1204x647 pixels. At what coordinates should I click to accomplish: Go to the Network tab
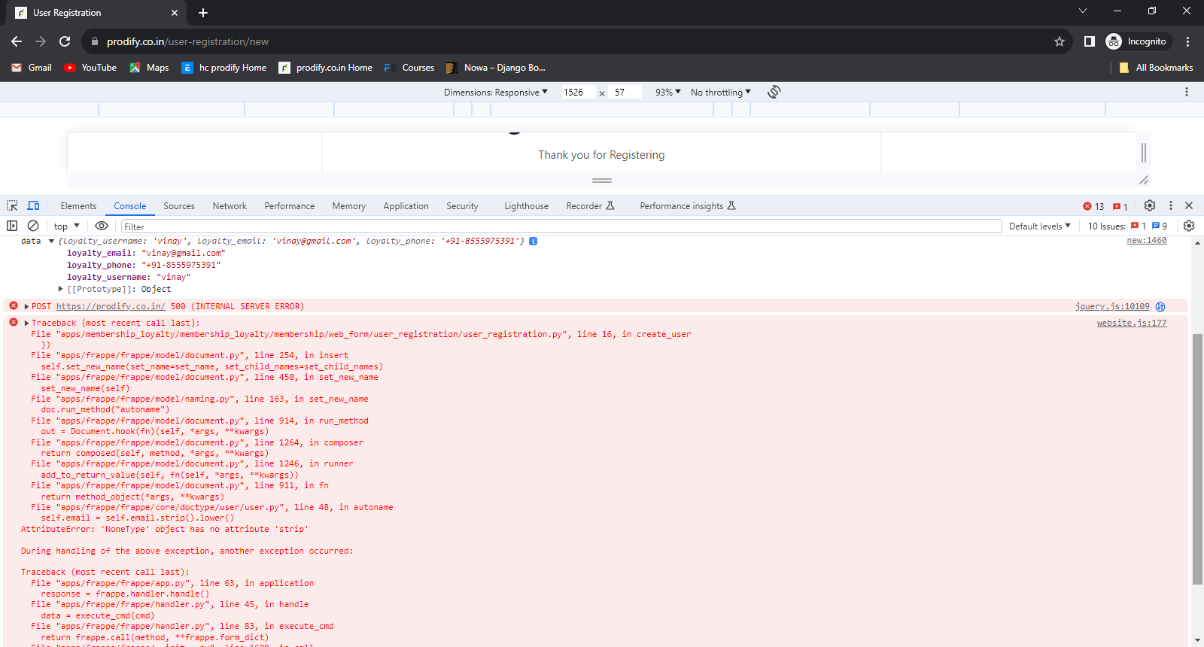pos(230,206)
